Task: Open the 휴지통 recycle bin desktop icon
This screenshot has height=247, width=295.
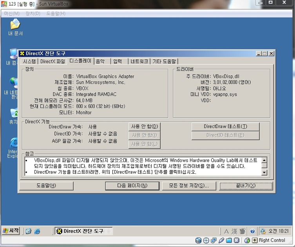Action: click(x=14, y=116)
